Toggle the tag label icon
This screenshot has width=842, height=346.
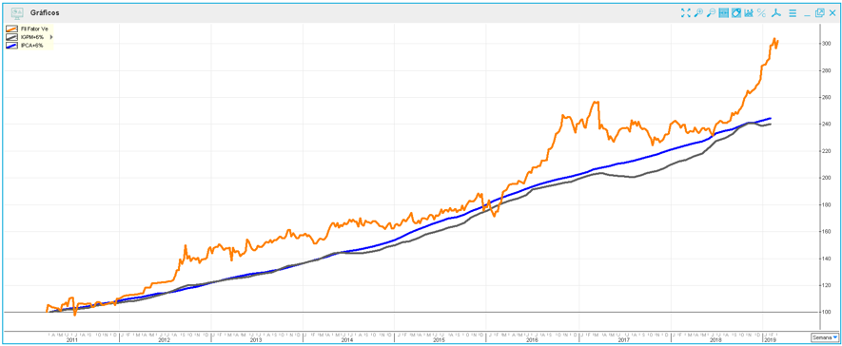point(736,13)
